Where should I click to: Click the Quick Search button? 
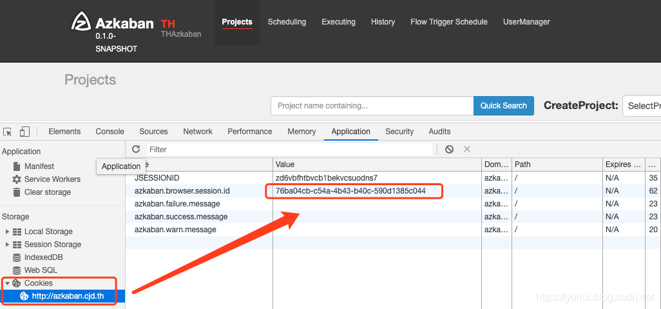(504, 106)
